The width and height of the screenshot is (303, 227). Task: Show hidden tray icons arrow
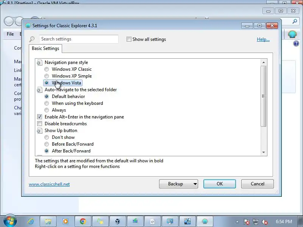point(237,222)
